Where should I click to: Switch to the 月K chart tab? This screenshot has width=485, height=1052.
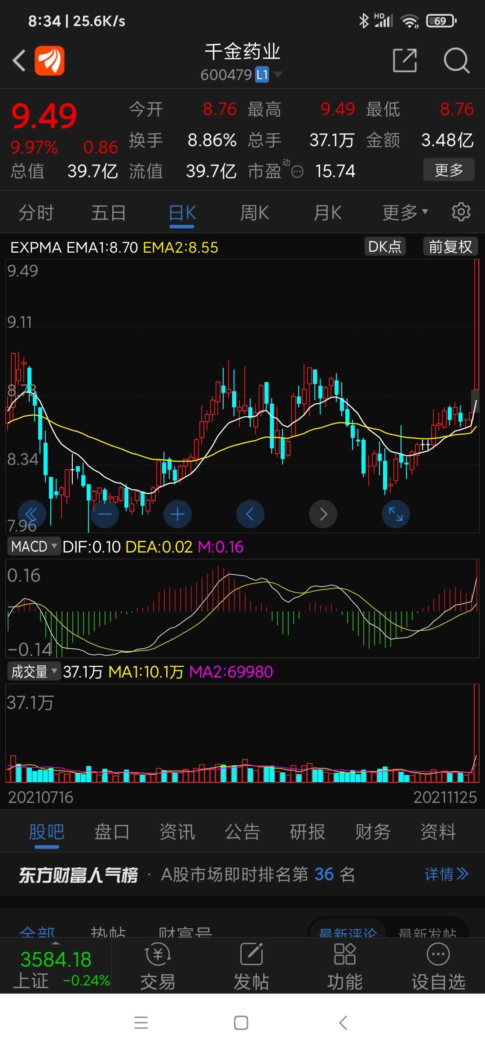[x=327, y=213]
